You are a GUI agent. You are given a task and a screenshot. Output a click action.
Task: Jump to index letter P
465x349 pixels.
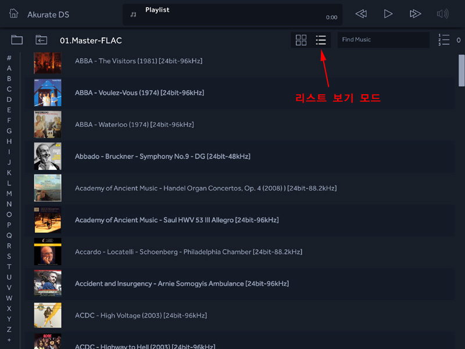click(x=9, y=225)
